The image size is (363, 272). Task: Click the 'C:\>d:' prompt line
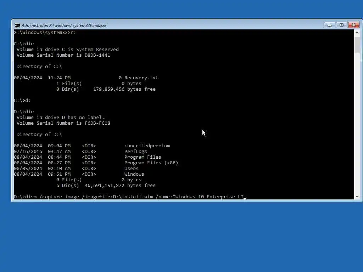[x=22, y=100]
